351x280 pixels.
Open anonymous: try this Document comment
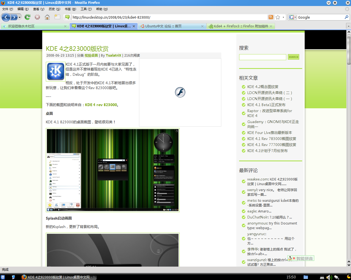(x=272, y=226)
